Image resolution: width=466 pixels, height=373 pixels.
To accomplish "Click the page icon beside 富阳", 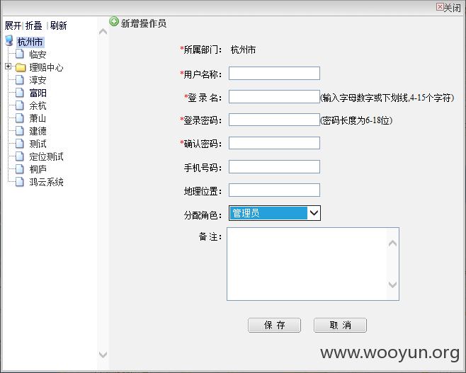I will click(20, 92).
